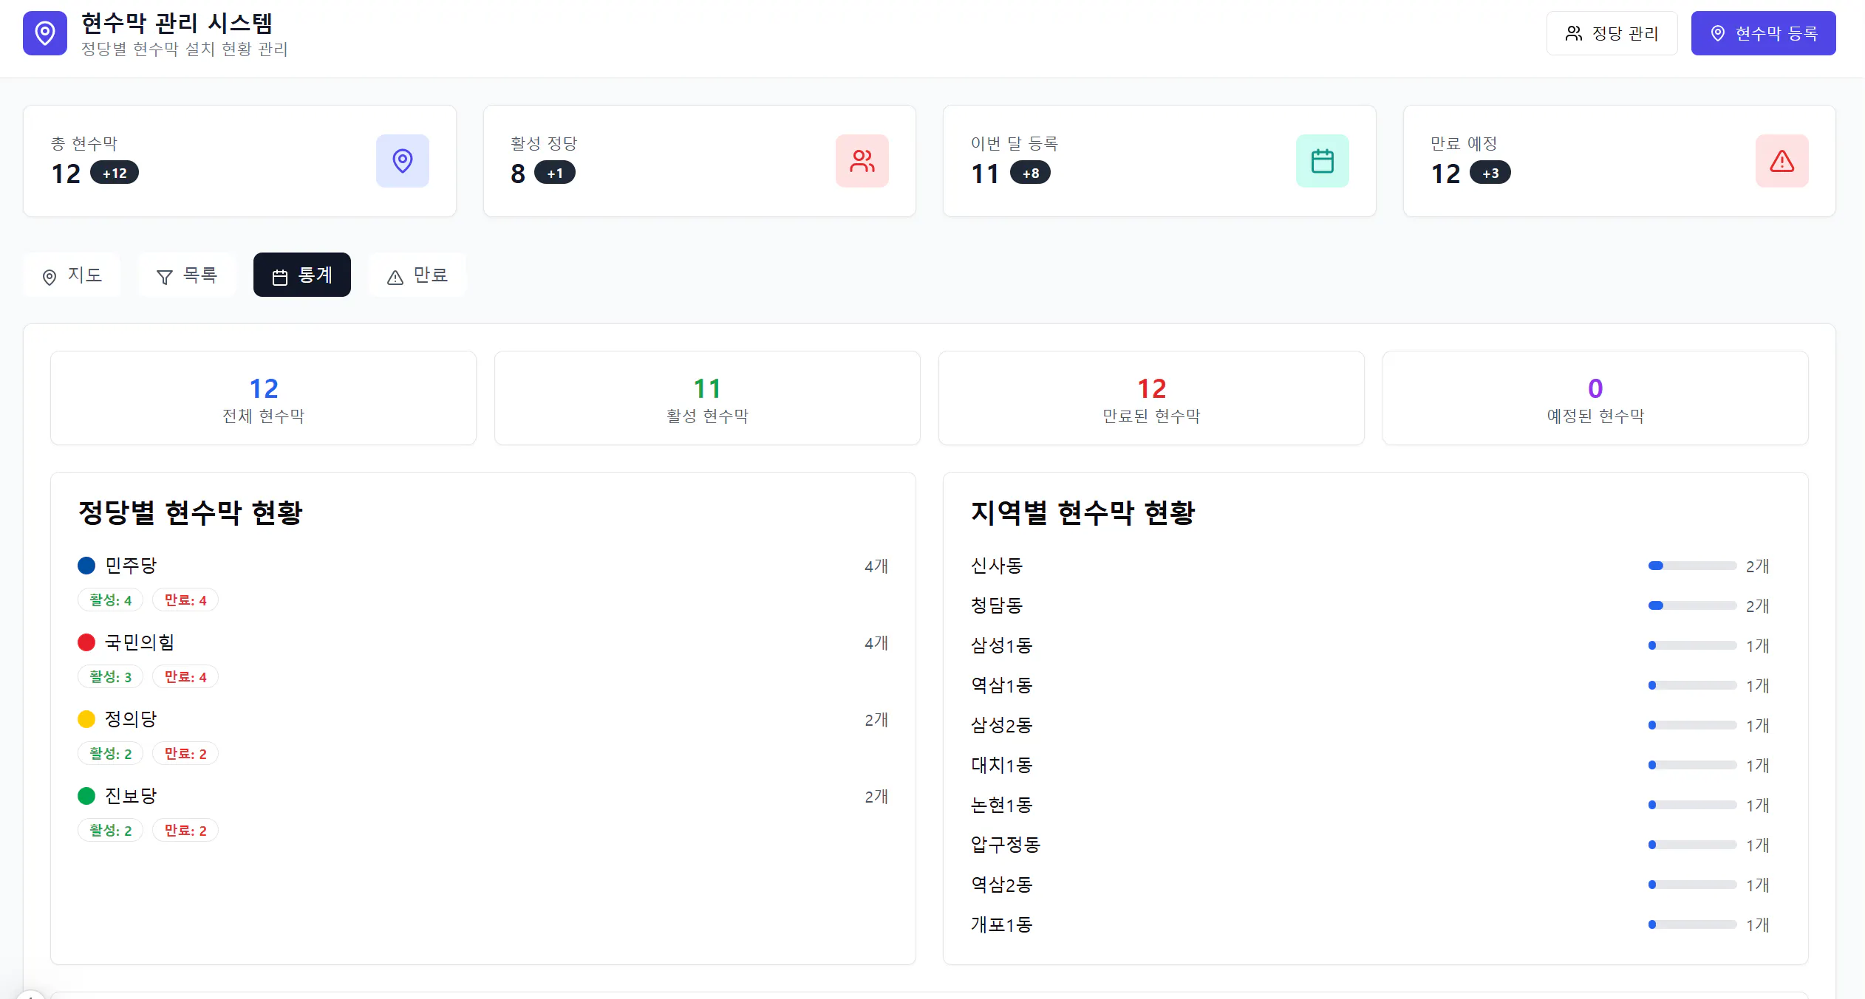Click the people icon on the 활성 정당 card
The height and width of the screenshot is (999, 1865).
862,160
